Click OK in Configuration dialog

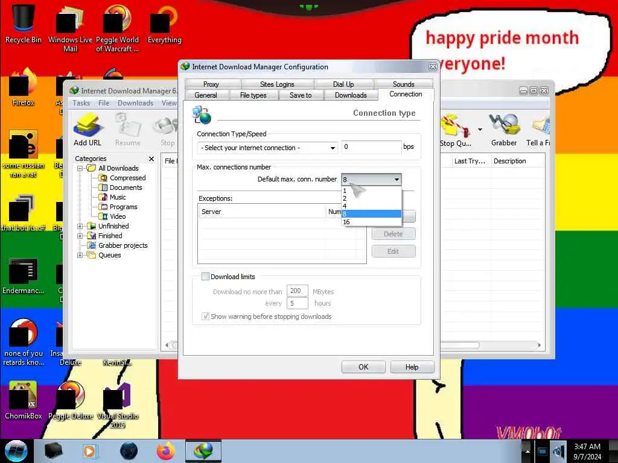(x=363, y=367)
